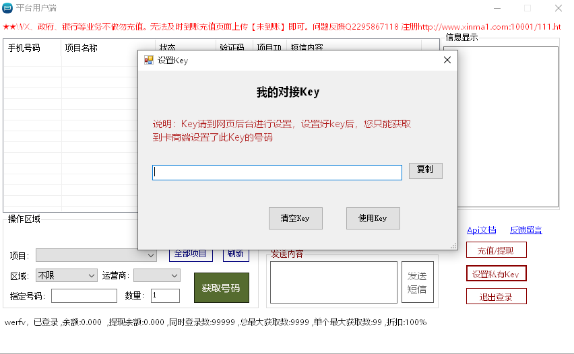Click the 充值/提现 button
Viewport: 574px width, 354px height.
pyautogui.click(x=496, y=250)
